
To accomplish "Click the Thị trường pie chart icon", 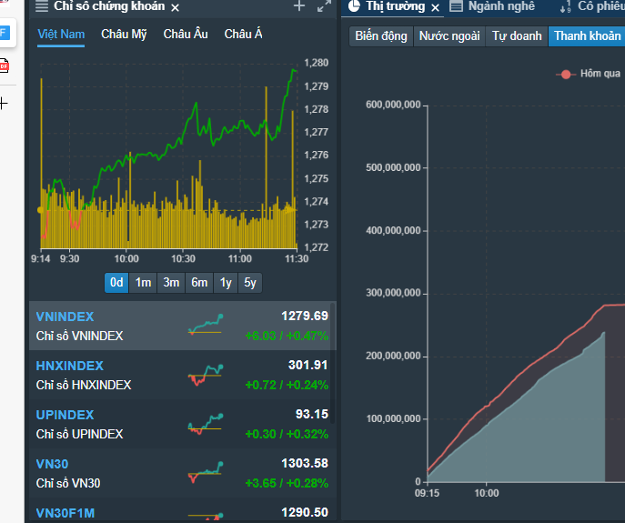I will click(x=354, y=6).
